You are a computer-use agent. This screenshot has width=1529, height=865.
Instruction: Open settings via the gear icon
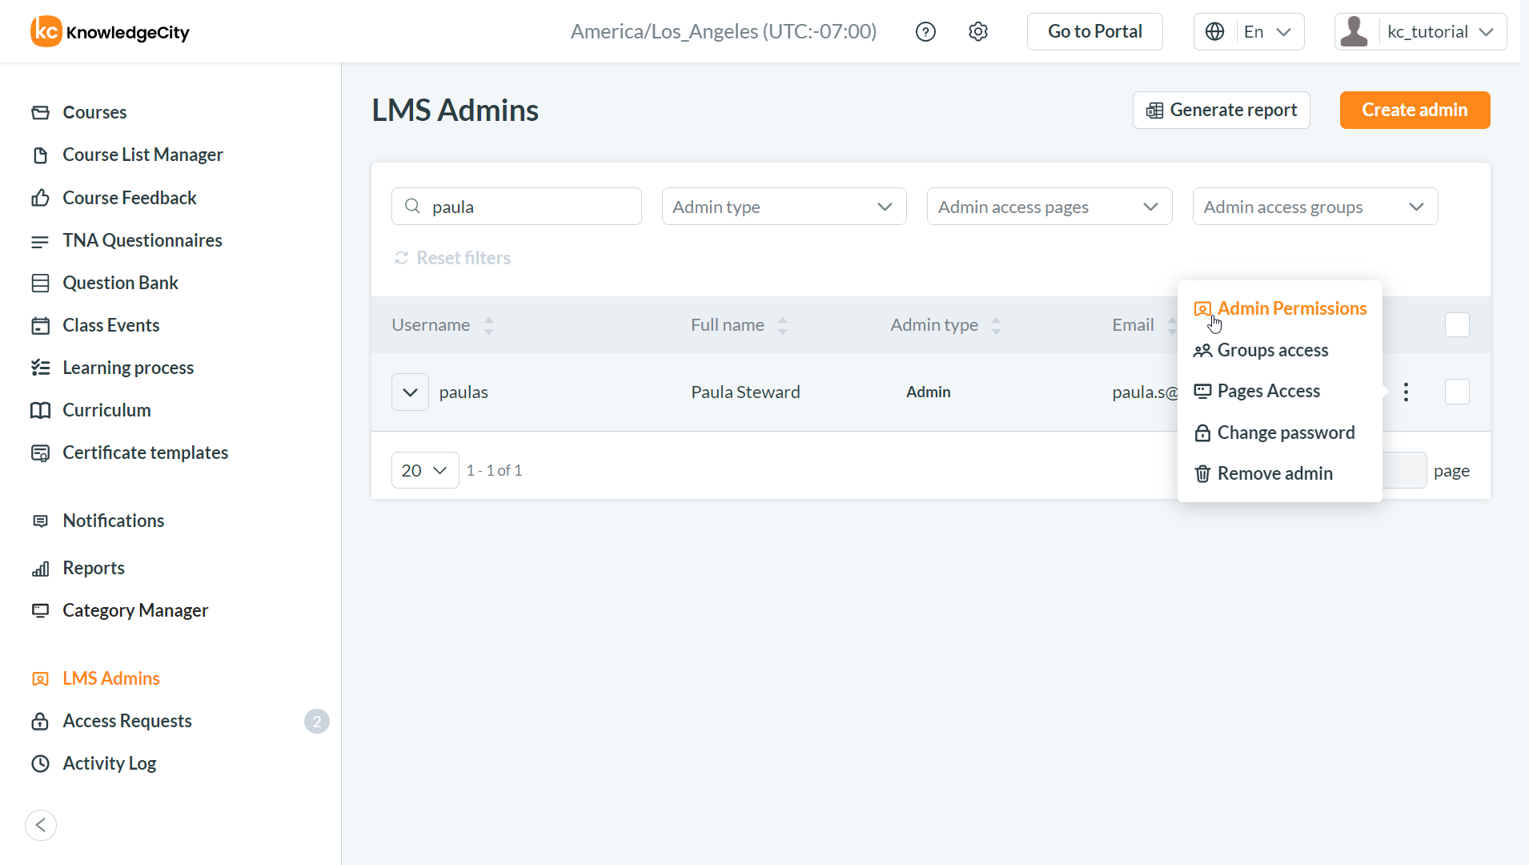[x=977, y=32]
